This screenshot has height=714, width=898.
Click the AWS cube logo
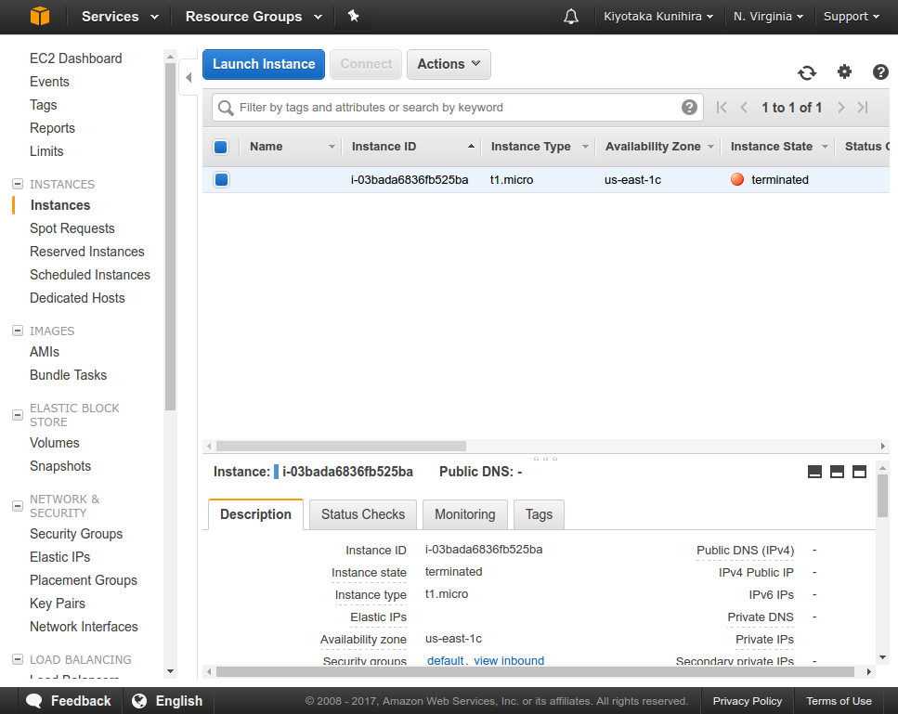[40, 16]
